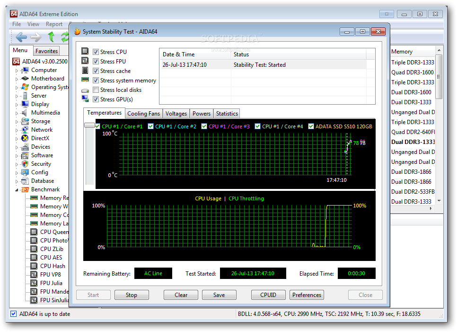
Task: Click the Motherboard tree icon
Action: point(25,79)
